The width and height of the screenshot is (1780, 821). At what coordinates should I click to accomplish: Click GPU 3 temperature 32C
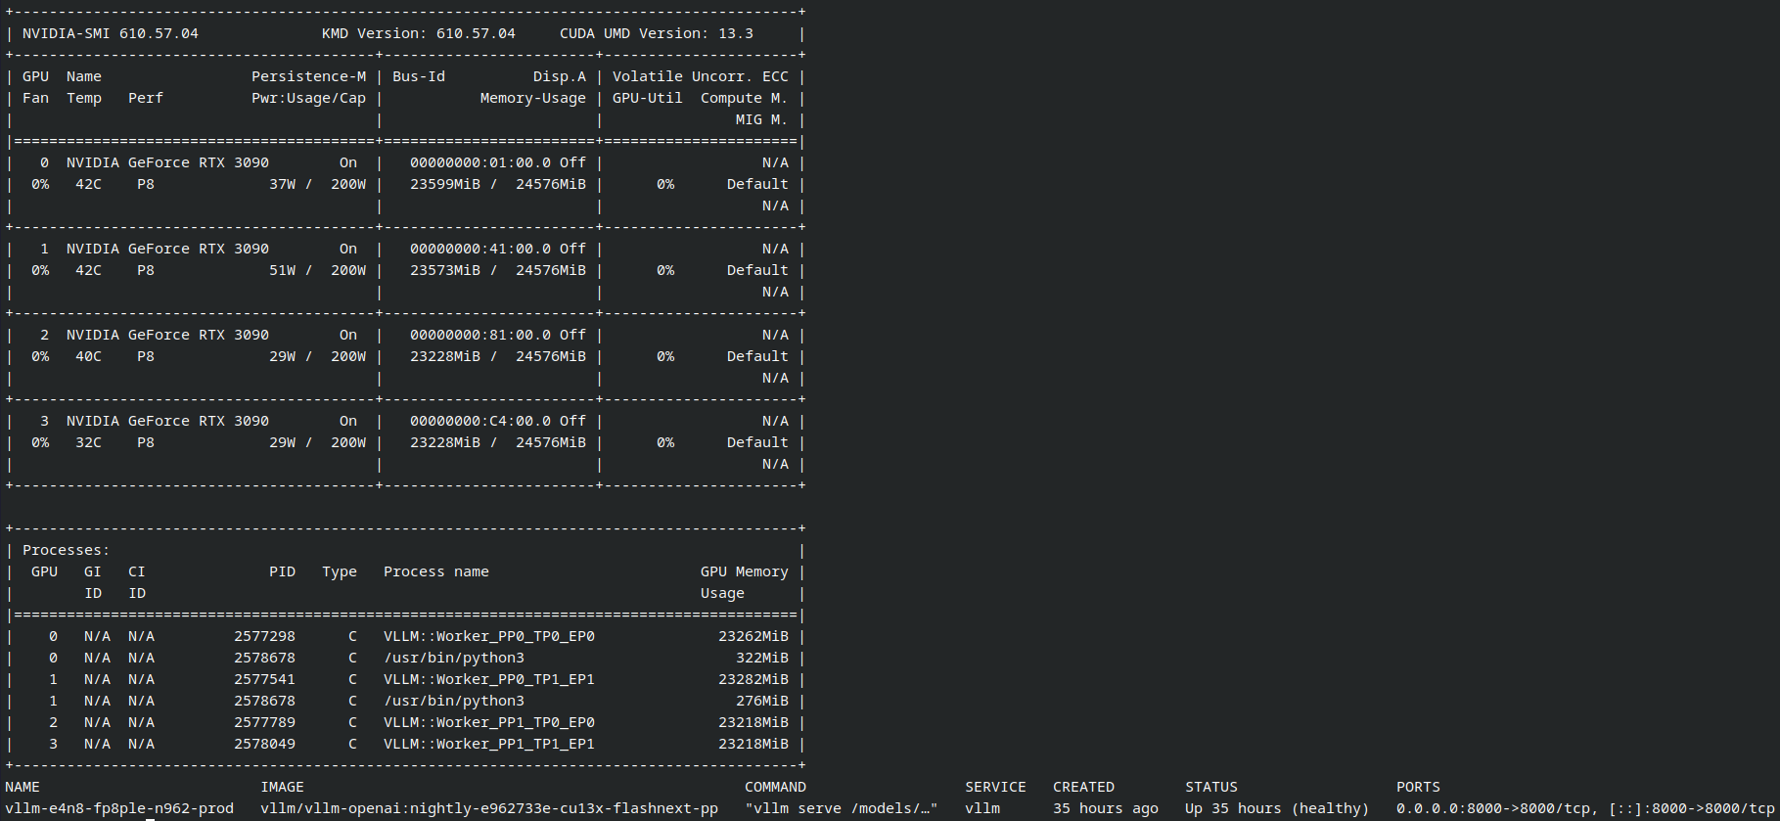[x=88, y=442]
